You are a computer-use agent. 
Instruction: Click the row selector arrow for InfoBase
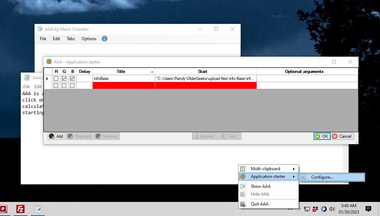click(x=47, y=79)
